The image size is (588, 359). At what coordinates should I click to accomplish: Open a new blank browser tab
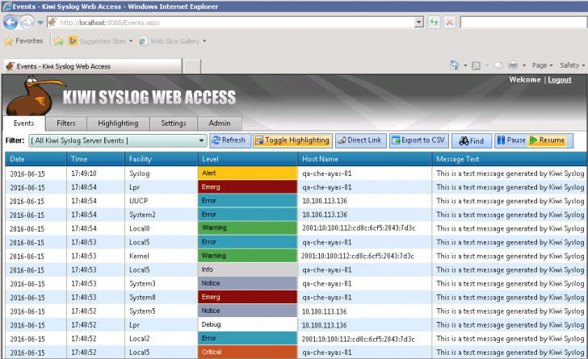coord(191,67)
